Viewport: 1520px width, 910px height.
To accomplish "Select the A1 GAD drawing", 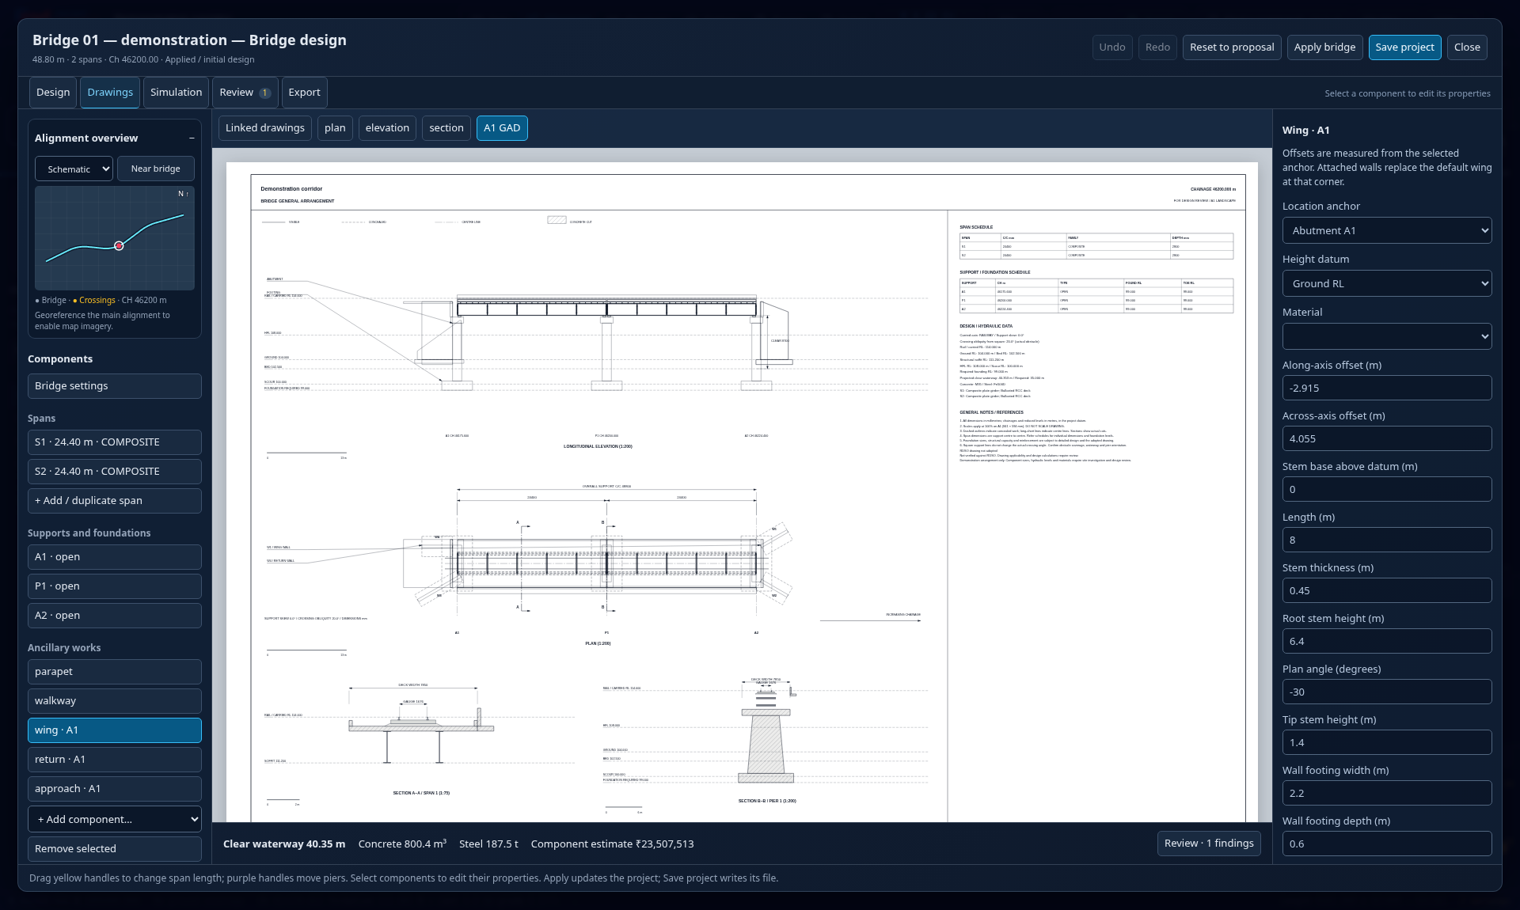I will coord(502,128).
